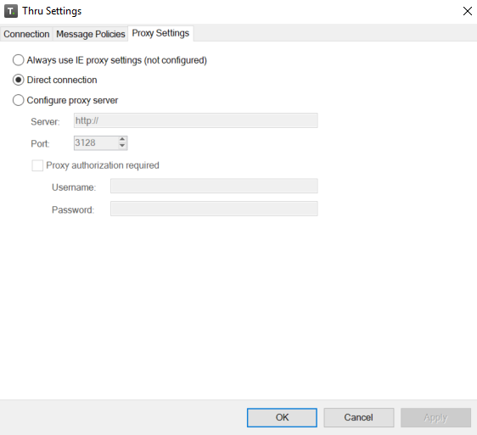477x435 pixels.
Task: Click inside the Port number field
Action: click(96, 142)
